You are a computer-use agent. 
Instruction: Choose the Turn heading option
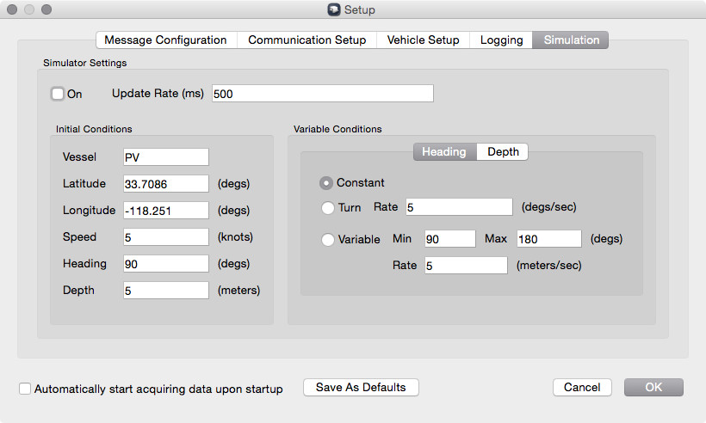[327, 207]
